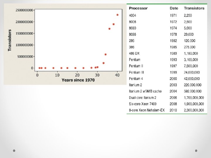Select the date 1972 cell
The image size is (211, 158).
(x=173, y=22)
